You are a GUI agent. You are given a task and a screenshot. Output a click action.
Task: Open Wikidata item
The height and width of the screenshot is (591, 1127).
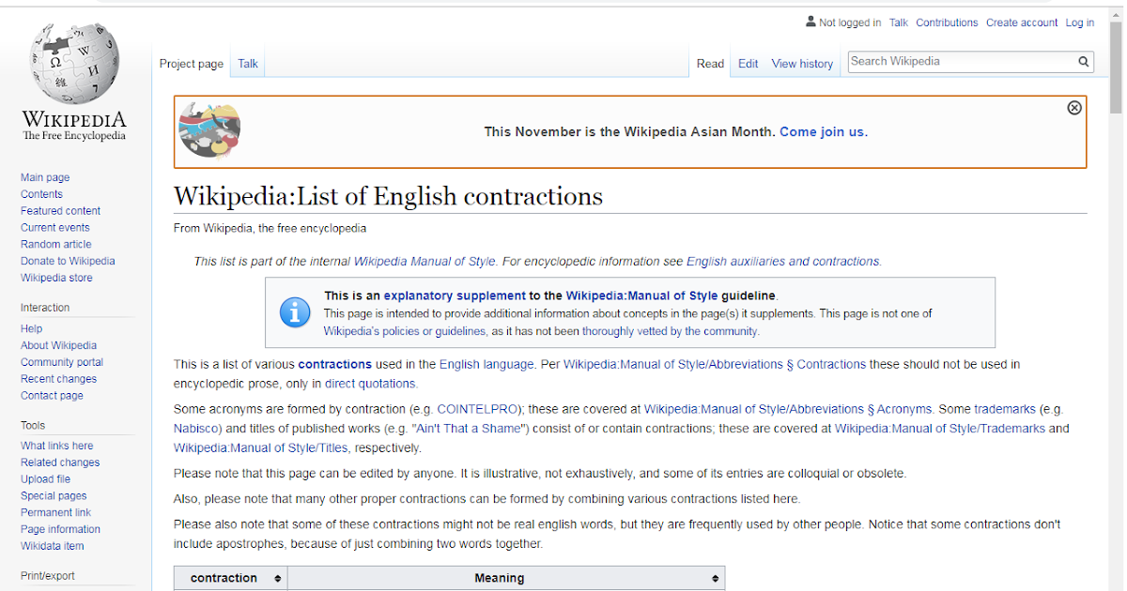click(52, 548)
